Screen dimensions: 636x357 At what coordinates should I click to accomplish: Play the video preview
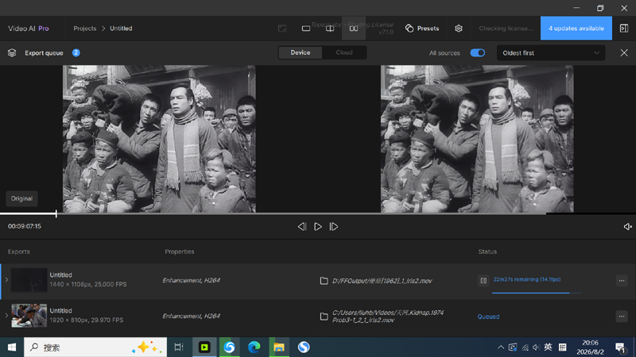pos(318,227)
